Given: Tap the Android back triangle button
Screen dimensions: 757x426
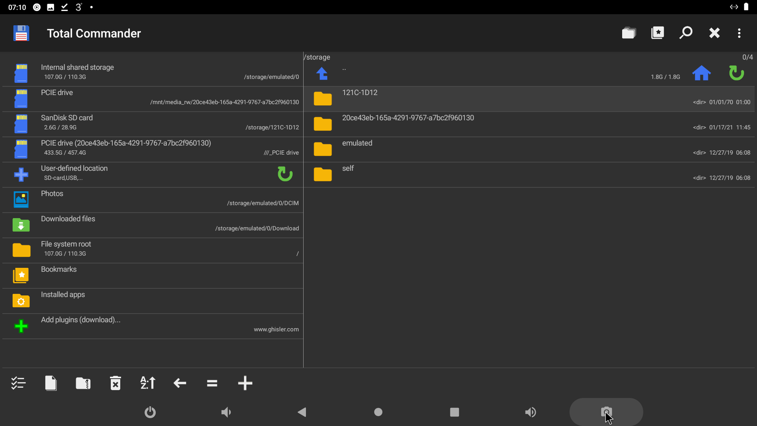Looking at the screenshot, I should [x=302, y=412].
